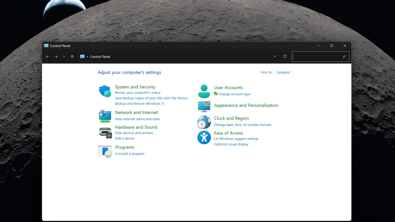Click Change date, time, or number formats
395x222 pixels.
[x=243, y=125]
